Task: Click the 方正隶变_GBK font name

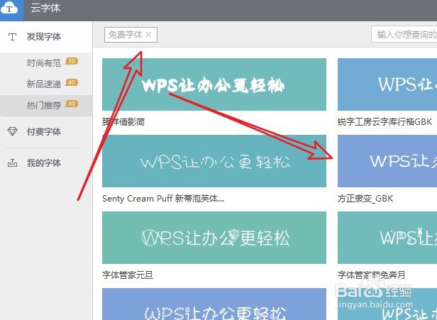Action: coord(365,199)
